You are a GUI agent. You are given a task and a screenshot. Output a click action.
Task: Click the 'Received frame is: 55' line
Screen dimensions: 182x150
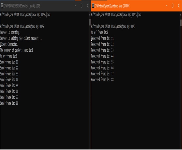tap(102, 62)
